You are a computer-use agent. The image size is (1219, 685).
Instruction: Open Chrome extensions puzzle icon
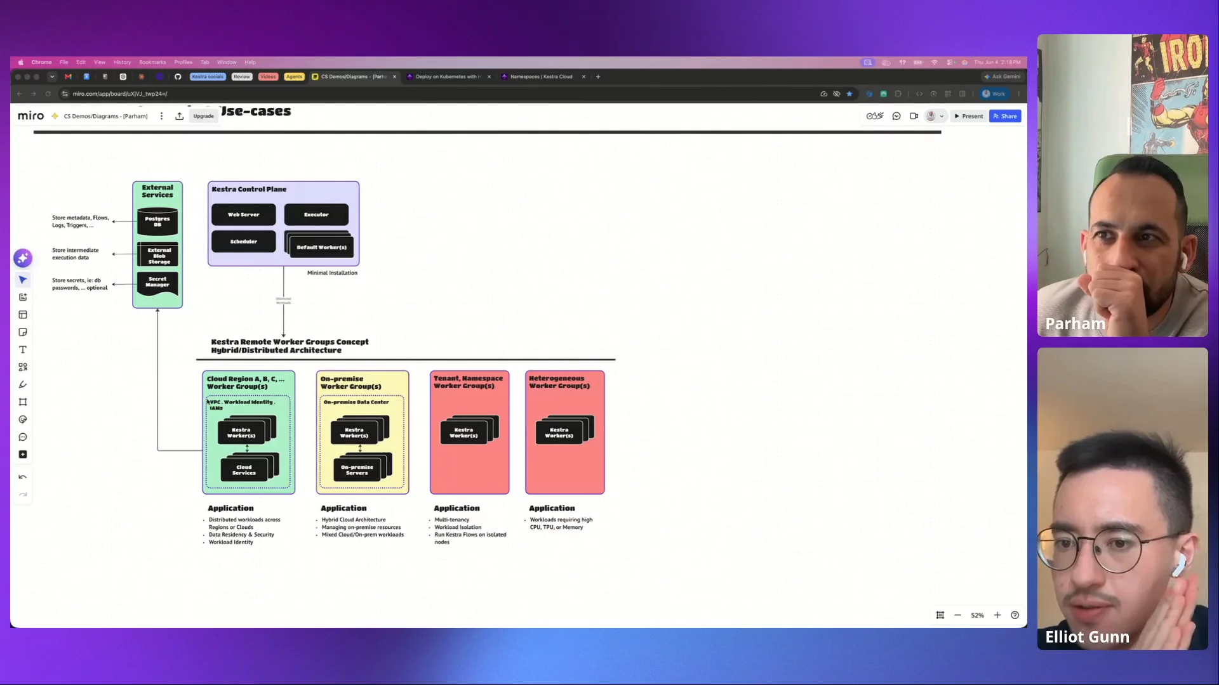898,94
